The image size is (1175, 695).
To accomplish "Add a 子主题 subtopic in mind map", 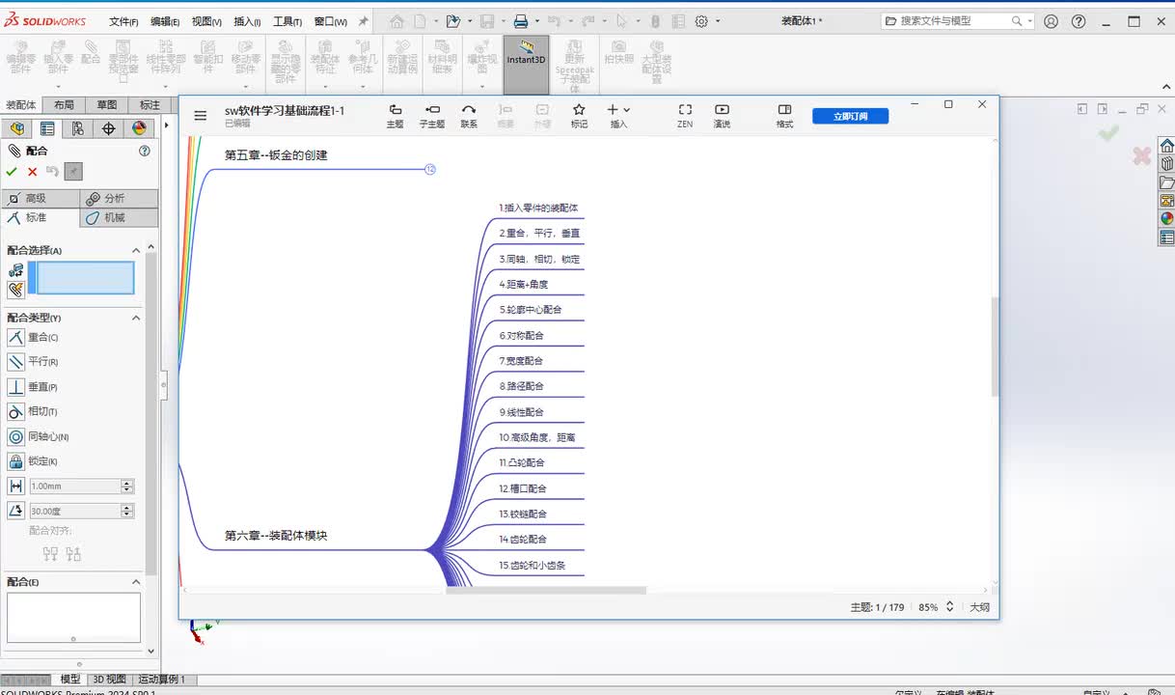I will pyautogui.click(x=432, y=116).
